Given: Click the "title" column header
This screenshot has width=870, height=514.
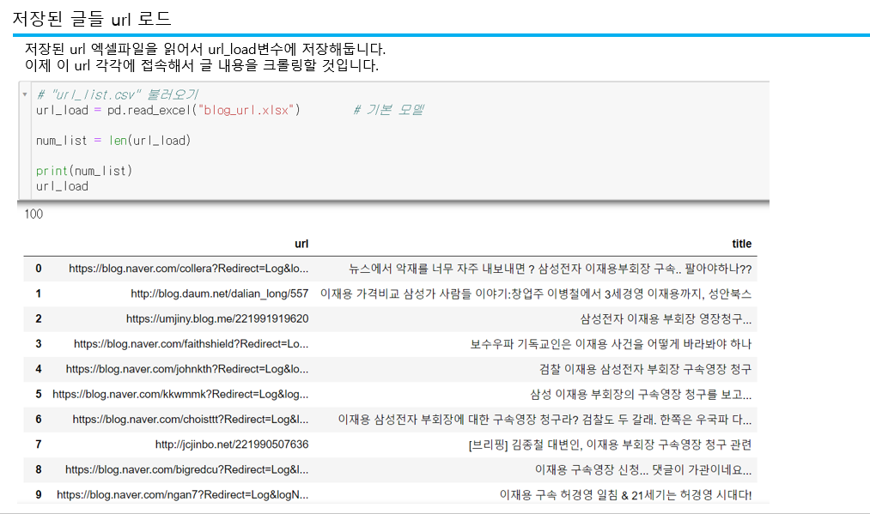Looking at the screenshot, I should click(x=741, y=244).
